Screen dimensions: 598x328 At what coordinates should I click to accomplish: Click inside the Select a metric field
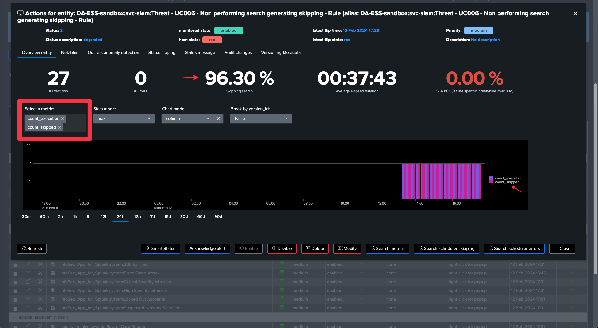pyautogui.click(x=75, y=127)
